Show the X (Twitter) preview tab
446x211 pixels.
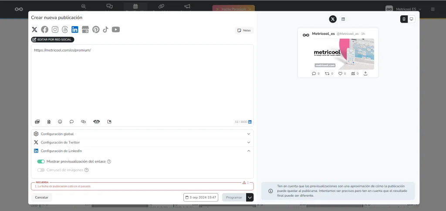[x=333, y=19]
